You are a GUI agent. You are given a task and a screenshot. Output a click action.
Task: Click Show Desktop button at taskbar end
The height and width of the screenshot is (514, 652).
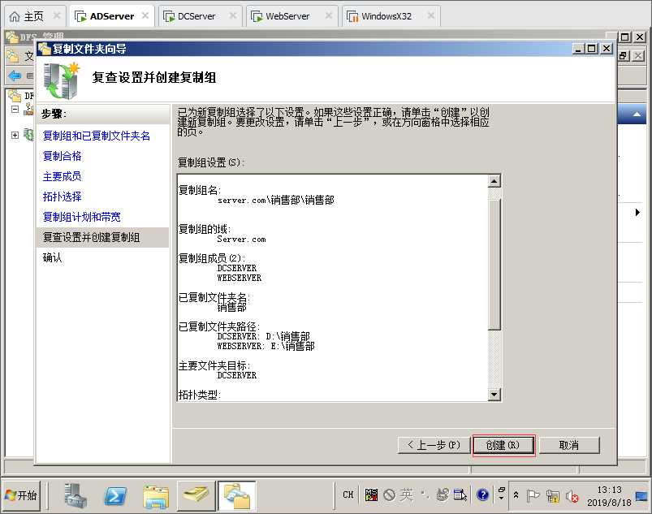tap(642, 495)
